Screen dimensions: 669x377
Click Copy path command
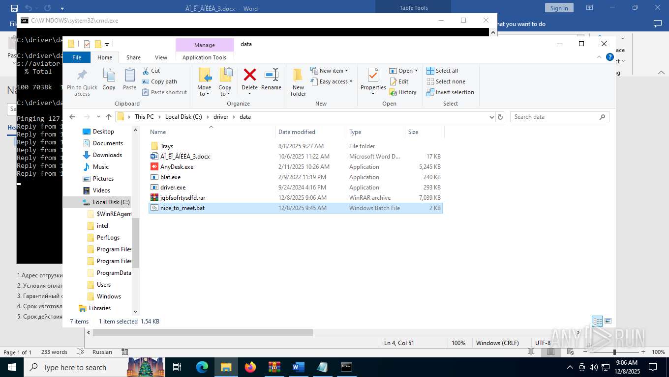[x=159, y=81]
